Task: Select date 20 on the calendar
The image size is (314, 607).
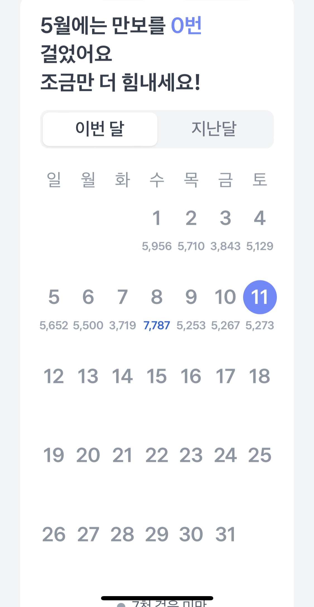Action: (x=88, y=456)
